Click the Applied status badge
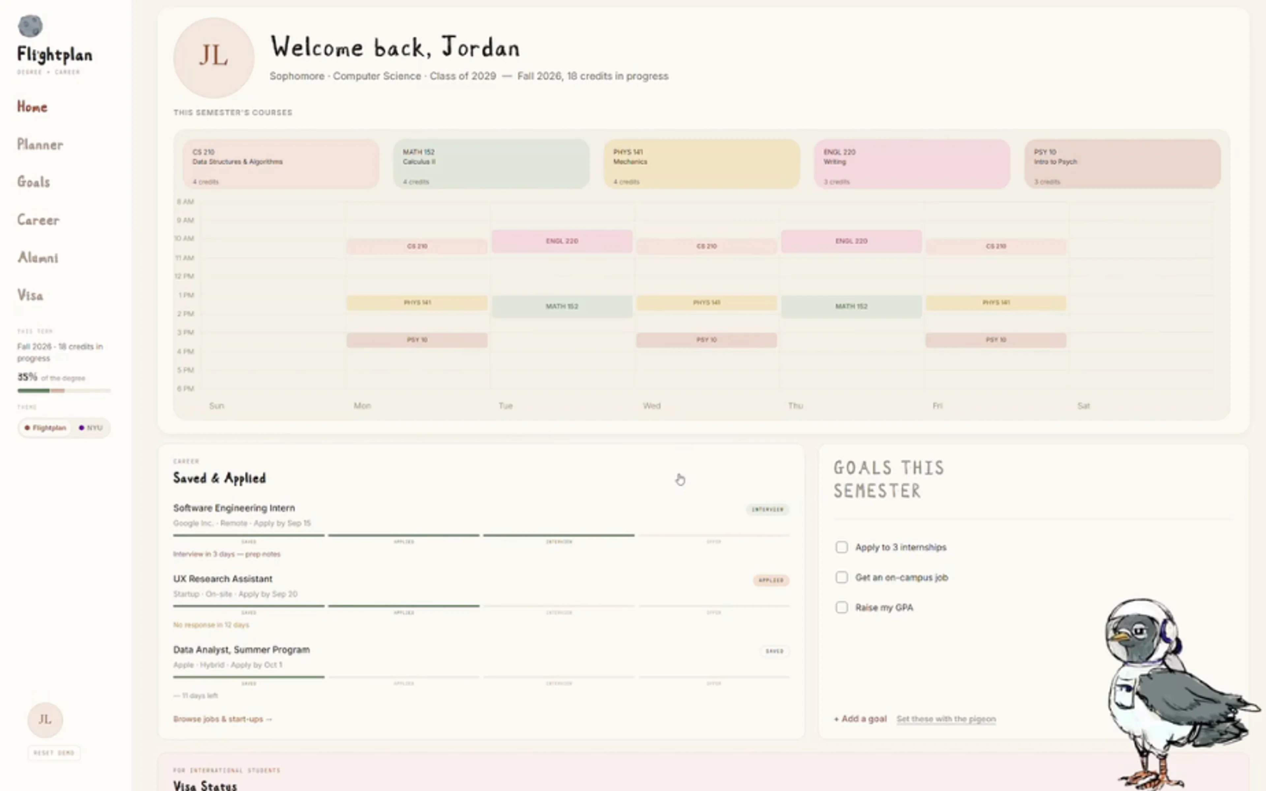The width and height of the screenshot is (1266, 791). click(771, 580)
